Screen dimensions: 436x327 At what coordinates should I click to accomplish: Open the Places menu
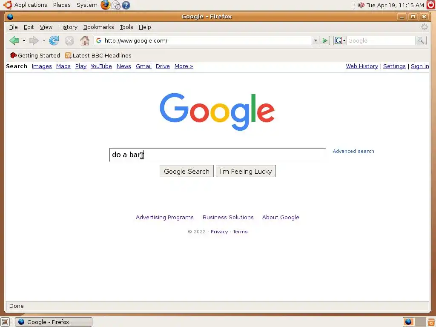coord(62,5)
